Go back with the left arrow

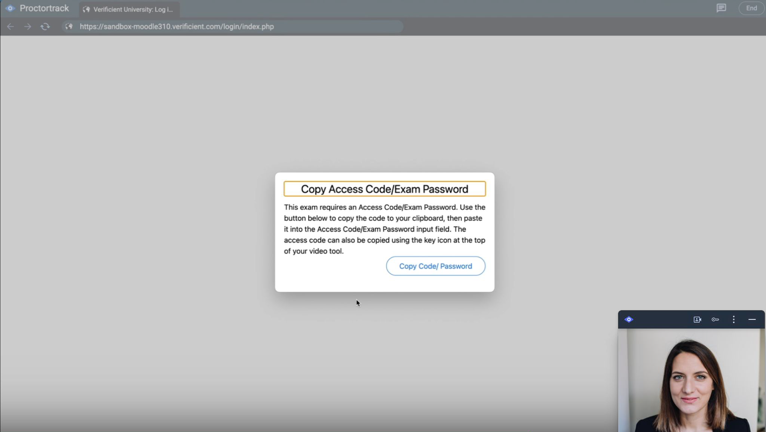pyautogui.click(x=10, y=27)
